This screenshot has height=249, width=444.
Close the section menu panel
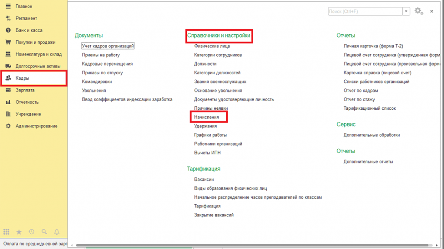(x=431, y=11)
